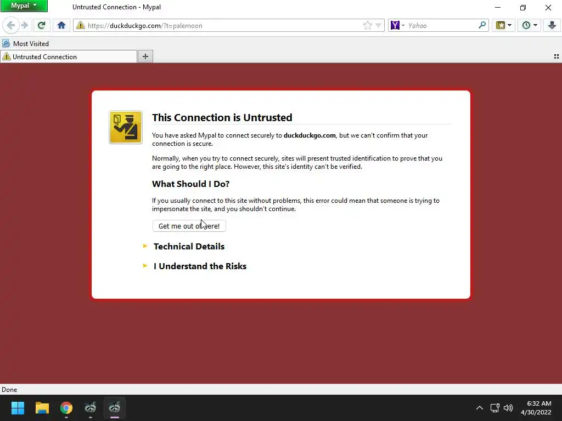Open Google Chrome from the taskbar

pos(66,408)
